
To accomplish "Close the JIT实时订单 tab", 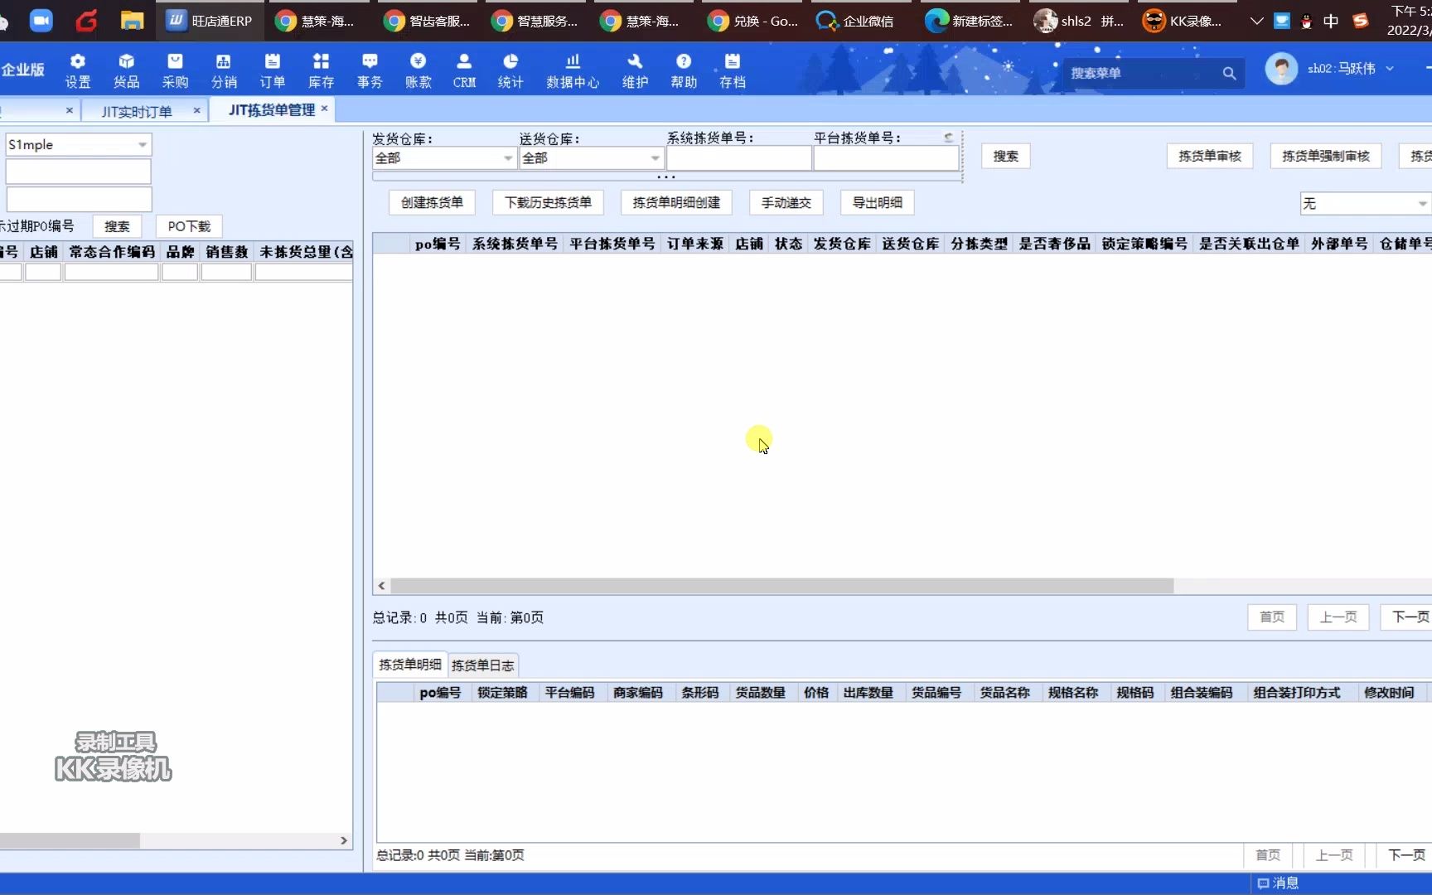I will click(196, 110).
